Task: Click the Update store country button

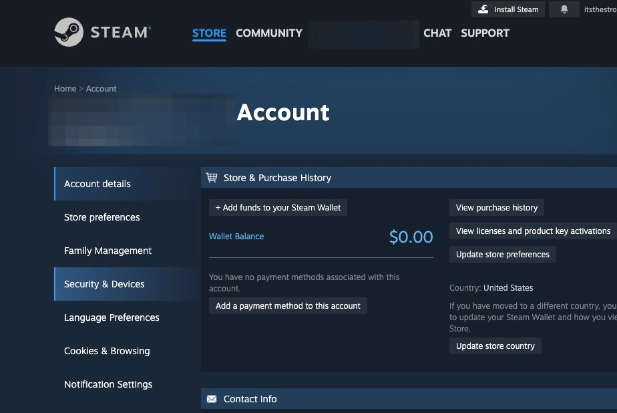Action: tap(495, 346)
